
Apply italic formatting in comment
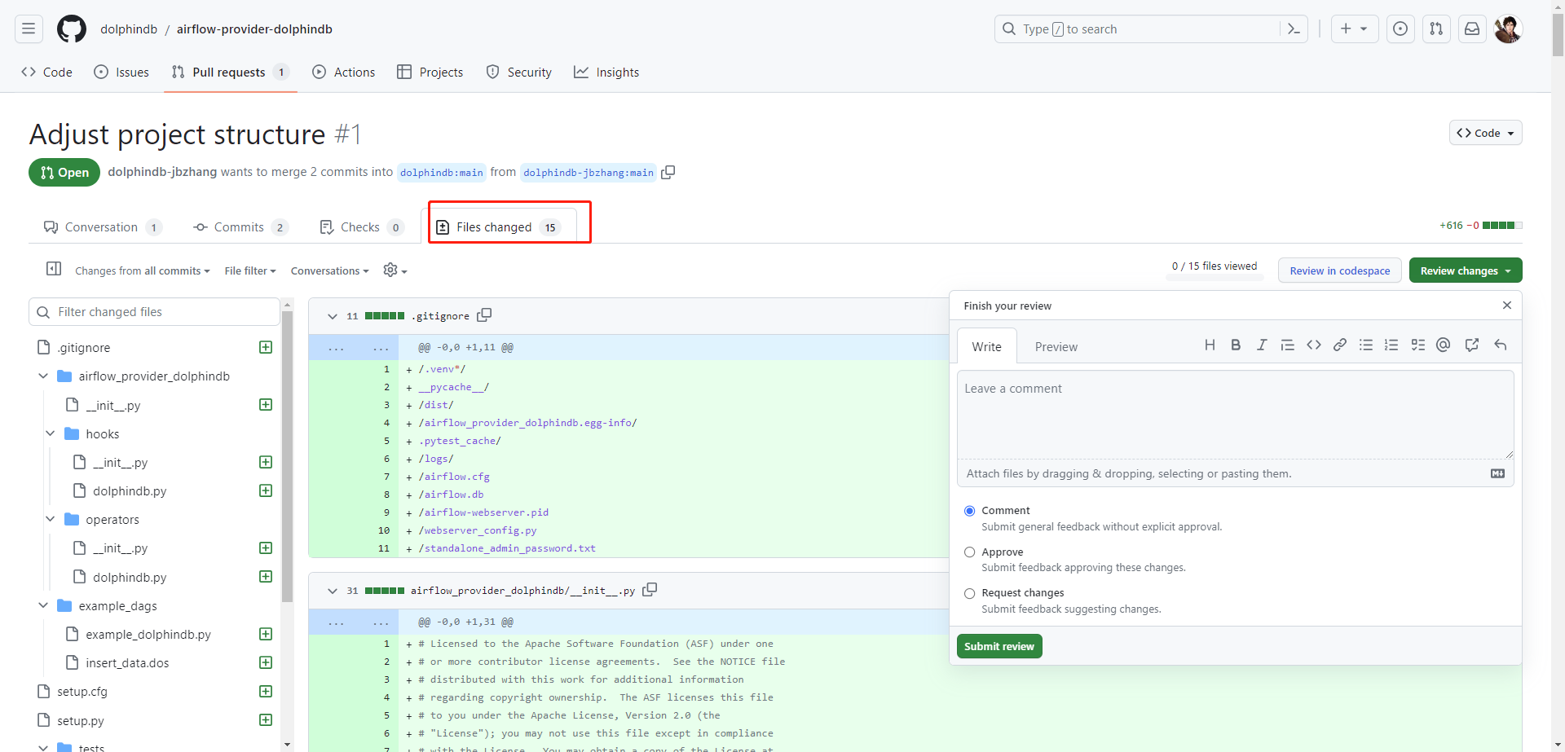point(1262,345)
